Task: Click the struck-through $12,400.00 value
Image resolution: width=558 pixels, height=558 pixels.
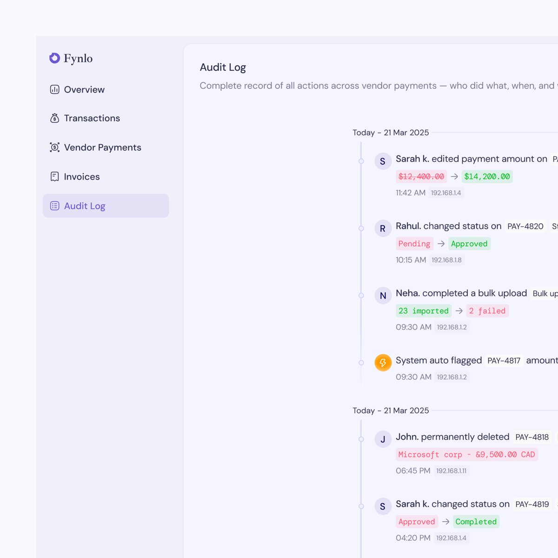Action: (421, 176)
